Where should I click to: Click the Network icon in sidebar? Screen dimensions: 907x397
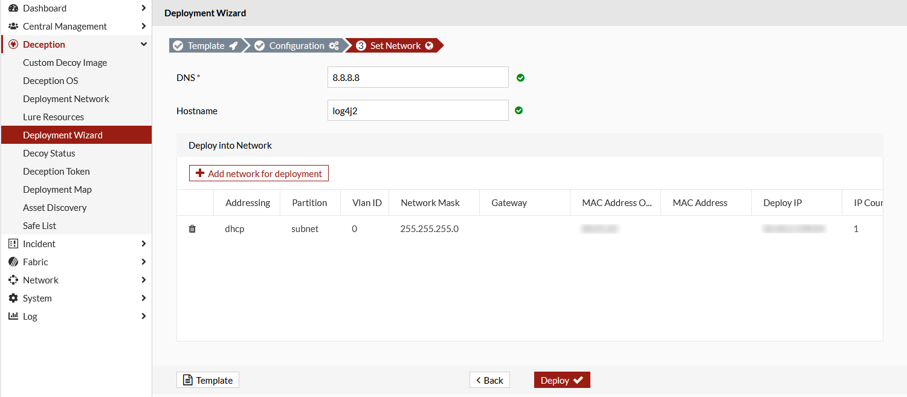tap(13, 280)
